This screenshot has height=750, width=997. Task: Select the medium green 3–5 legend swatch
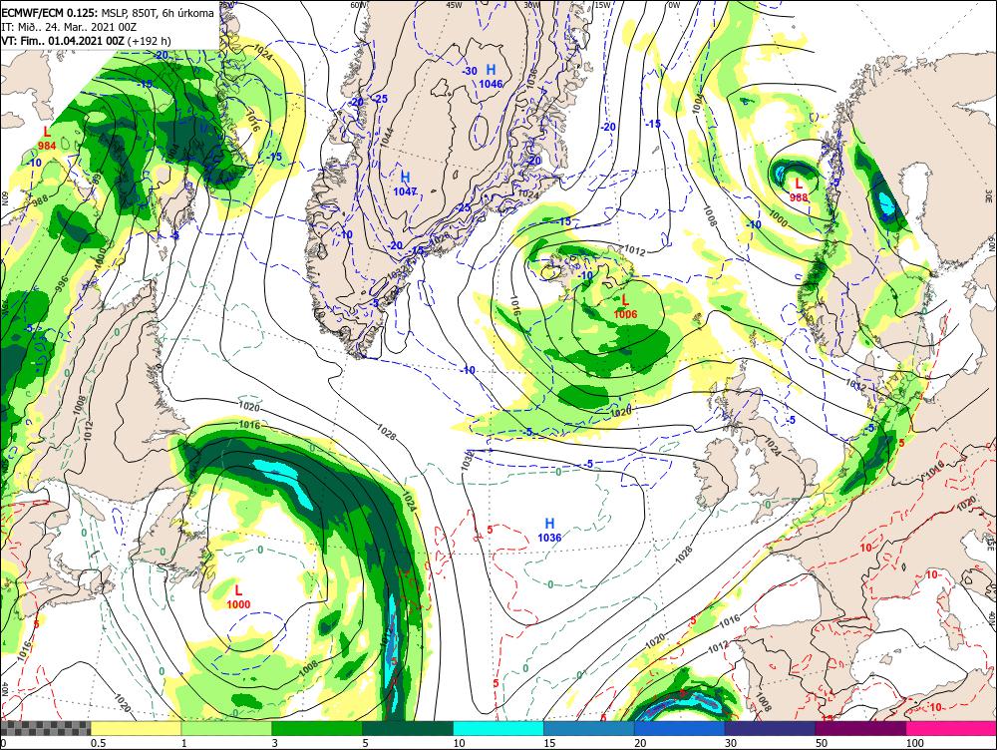[x=317, y=728]
